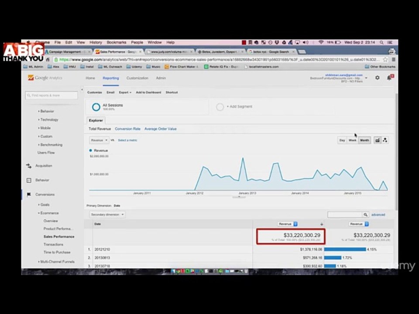Select the Month granularity button
The width and height of the screenshot is (419, 314).
pos(364,140)
